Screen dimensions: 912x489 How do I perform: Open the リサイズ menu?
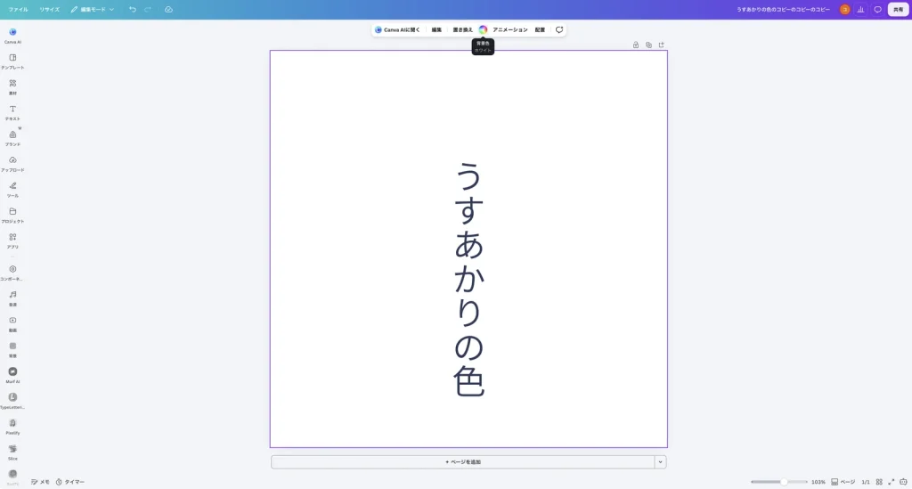(x=50, y=9)
